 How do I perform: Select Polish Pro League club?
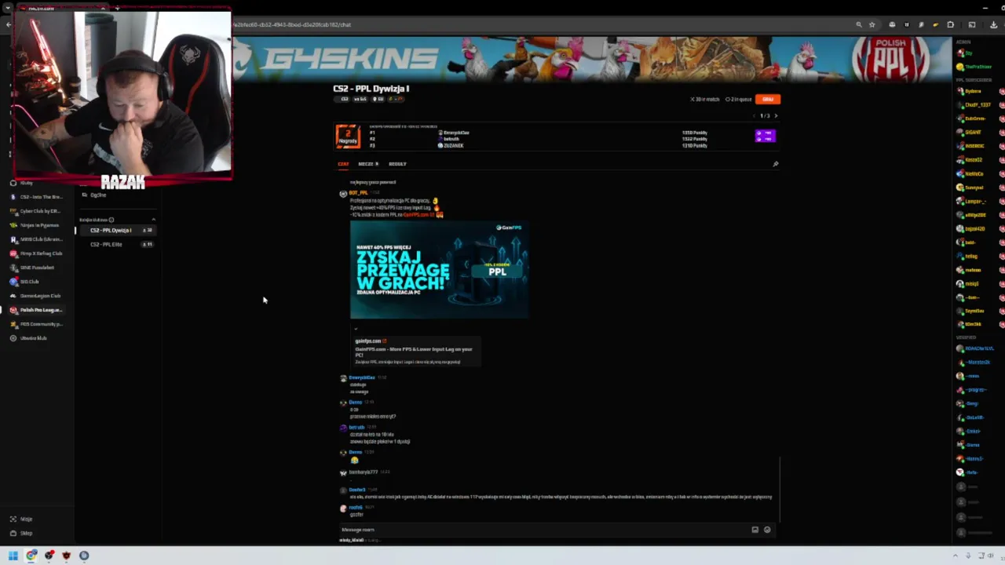click(x=38, y=310)
